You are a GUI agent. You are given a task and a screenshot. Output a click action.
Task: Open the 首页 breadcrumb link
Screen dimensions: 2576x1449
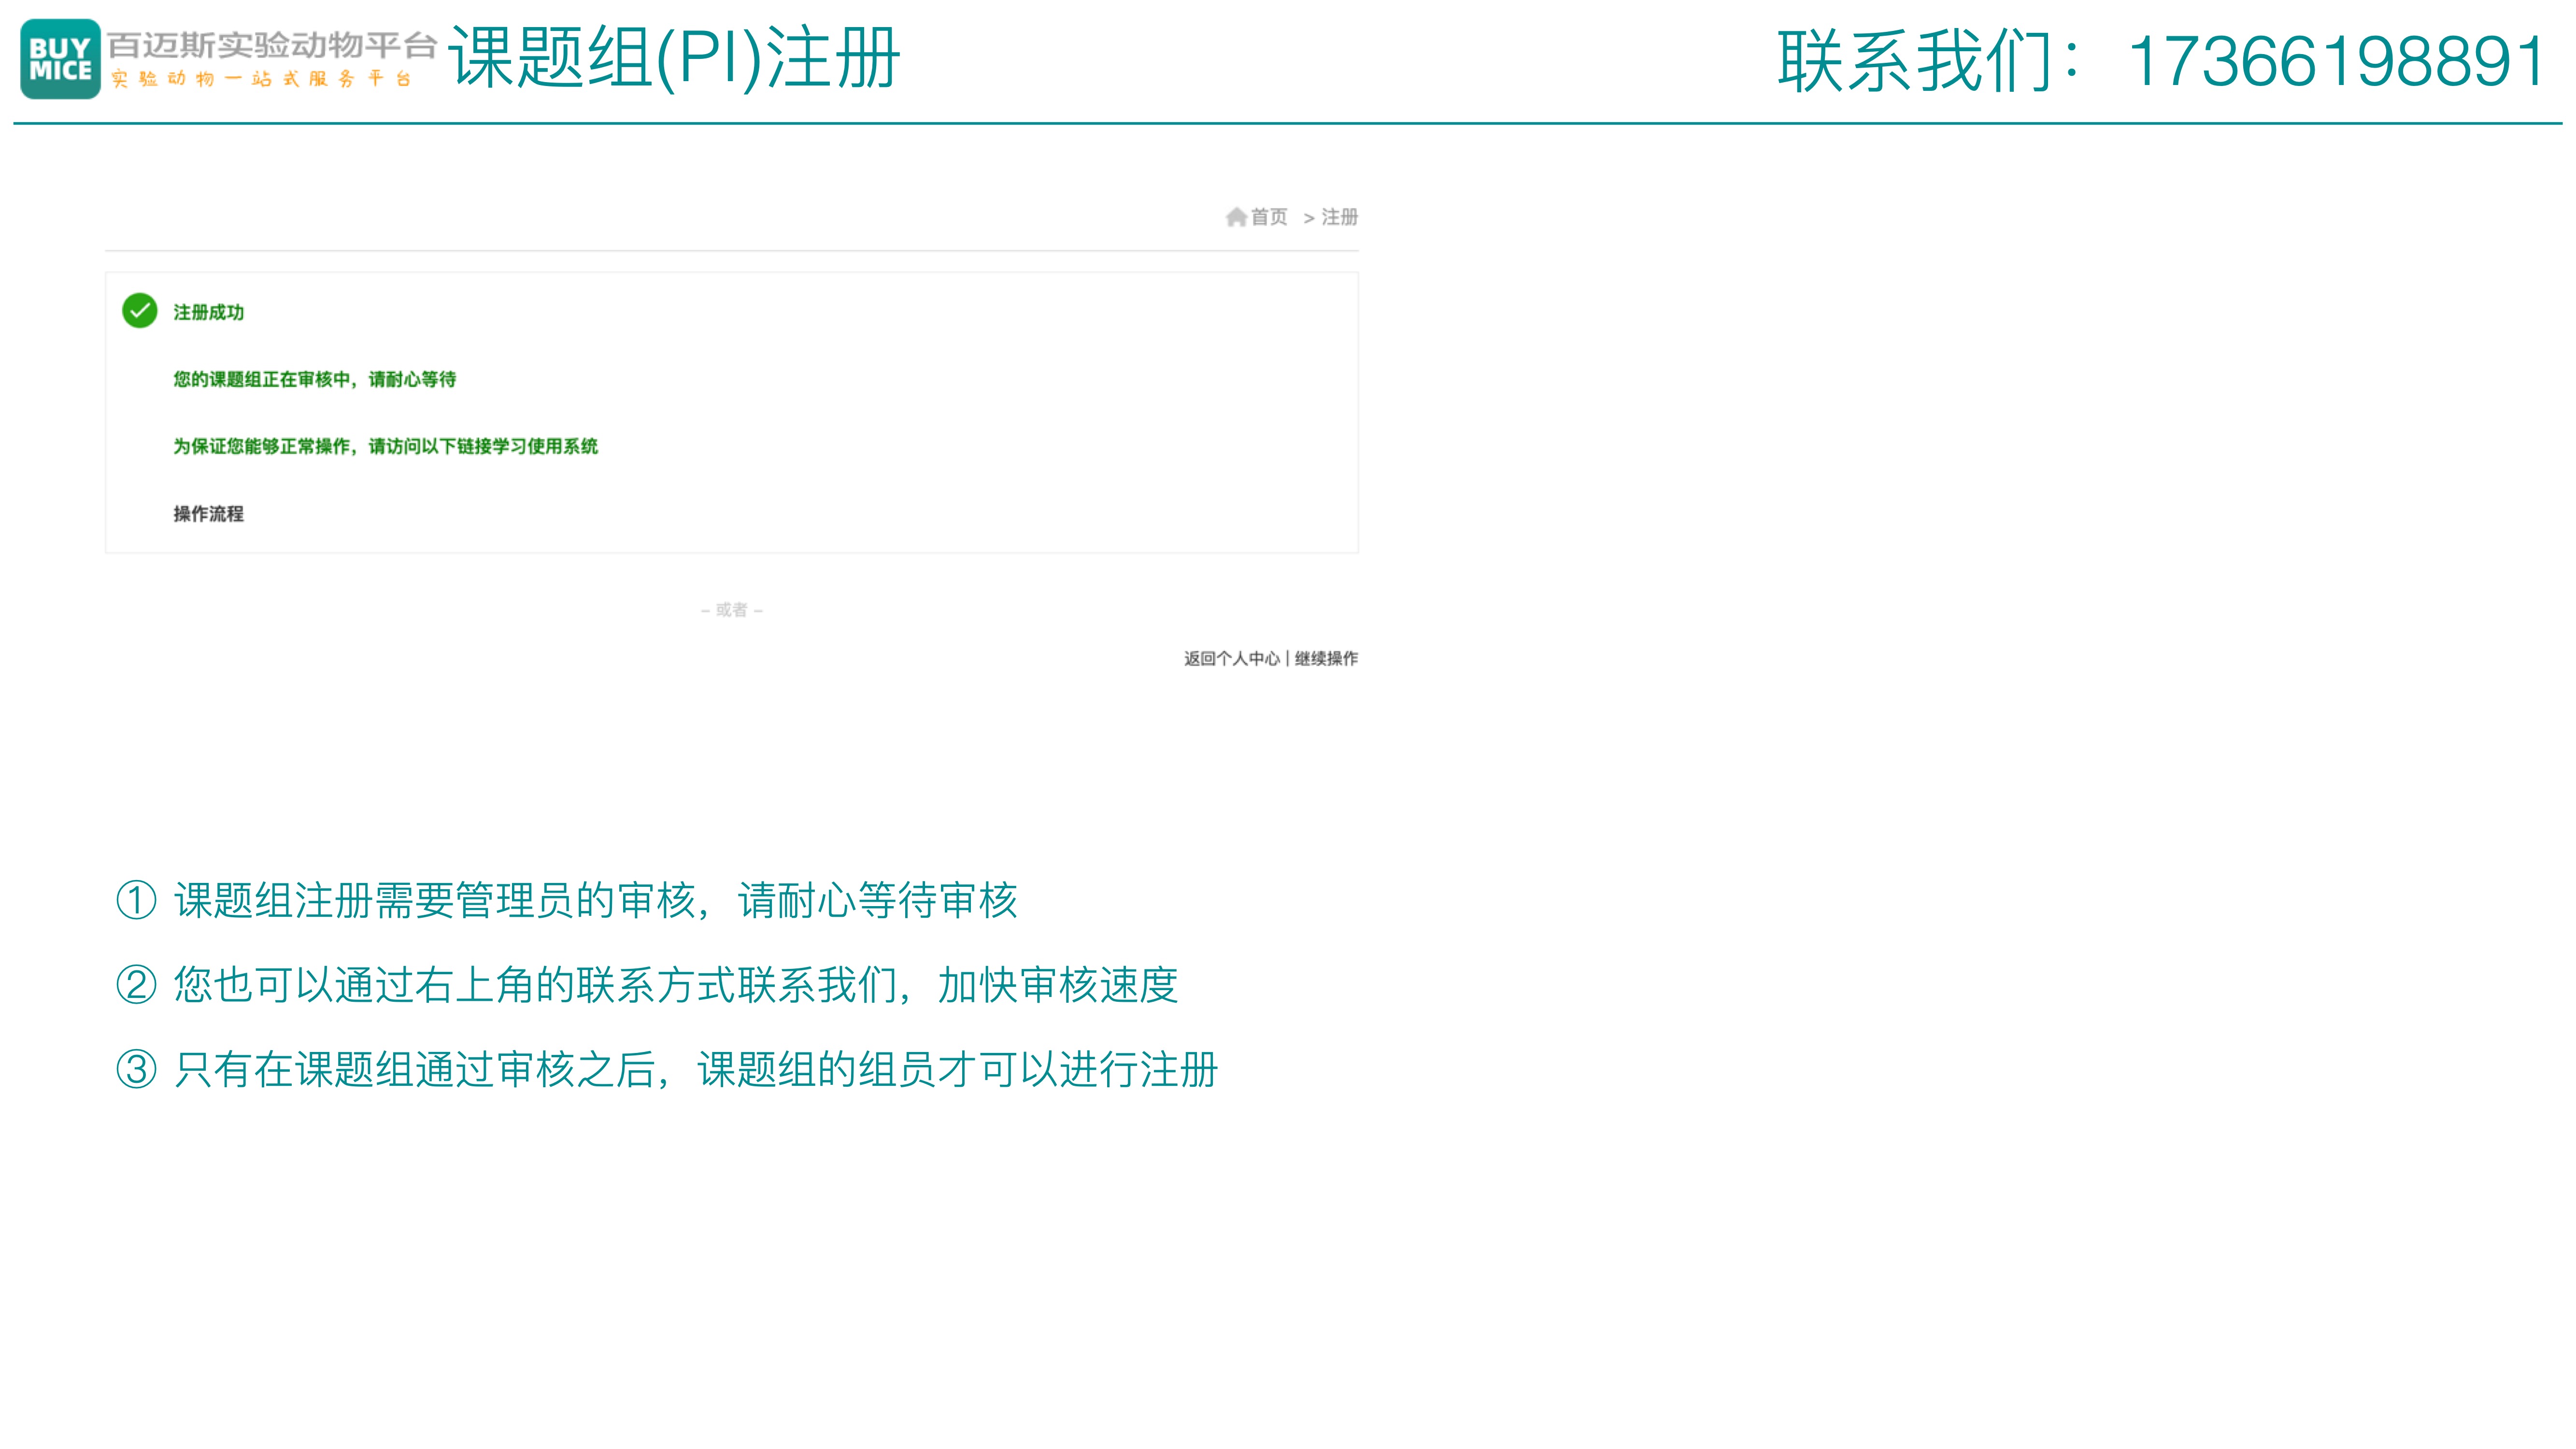tap(1269, 217)
